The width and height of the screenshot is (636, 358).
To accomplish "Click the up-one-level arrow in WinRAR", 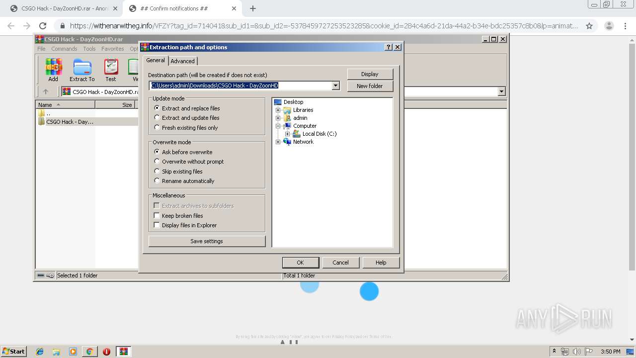I will (x=46, y=91).
